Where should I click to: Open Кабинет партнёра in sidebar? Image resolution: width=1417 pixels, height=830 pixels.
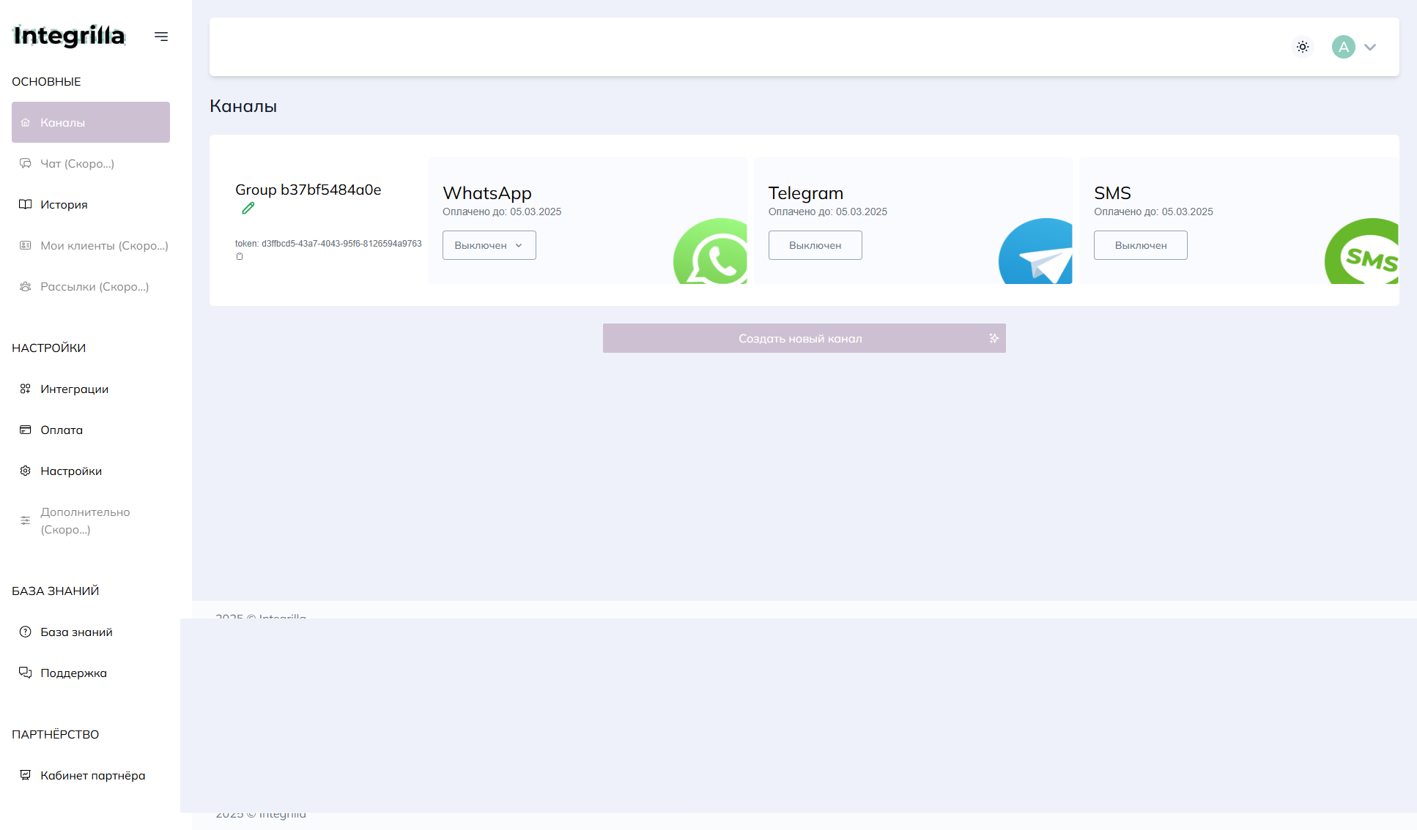pyautogui.click(x=92, y=776)
